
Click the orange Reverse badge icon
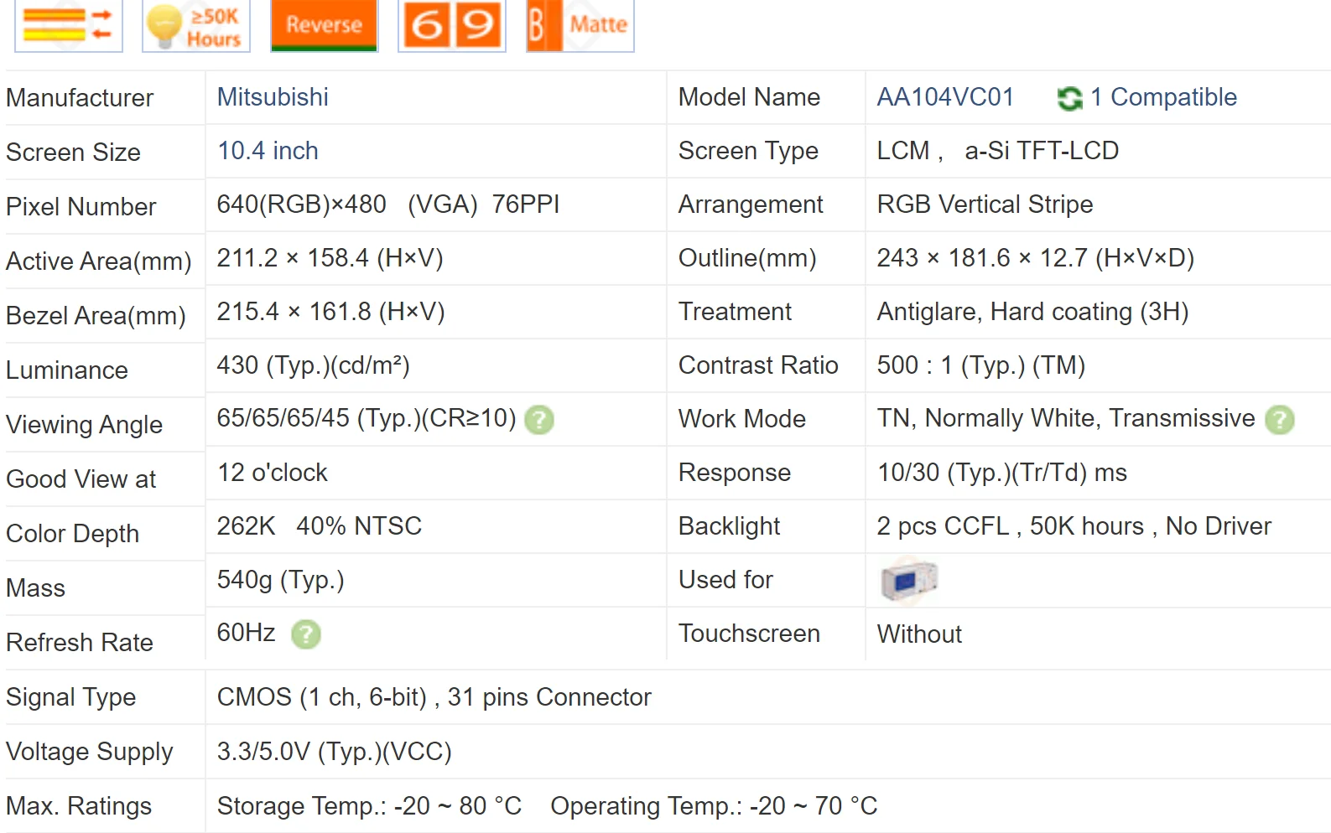point(324,25)
